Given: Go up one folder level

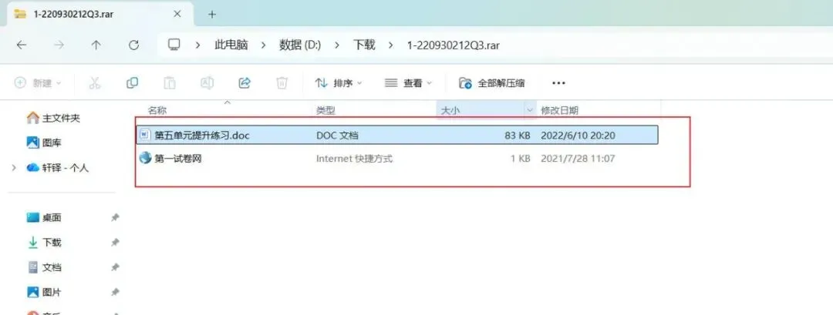Looking at the screenshot, I should coord(96,45).
